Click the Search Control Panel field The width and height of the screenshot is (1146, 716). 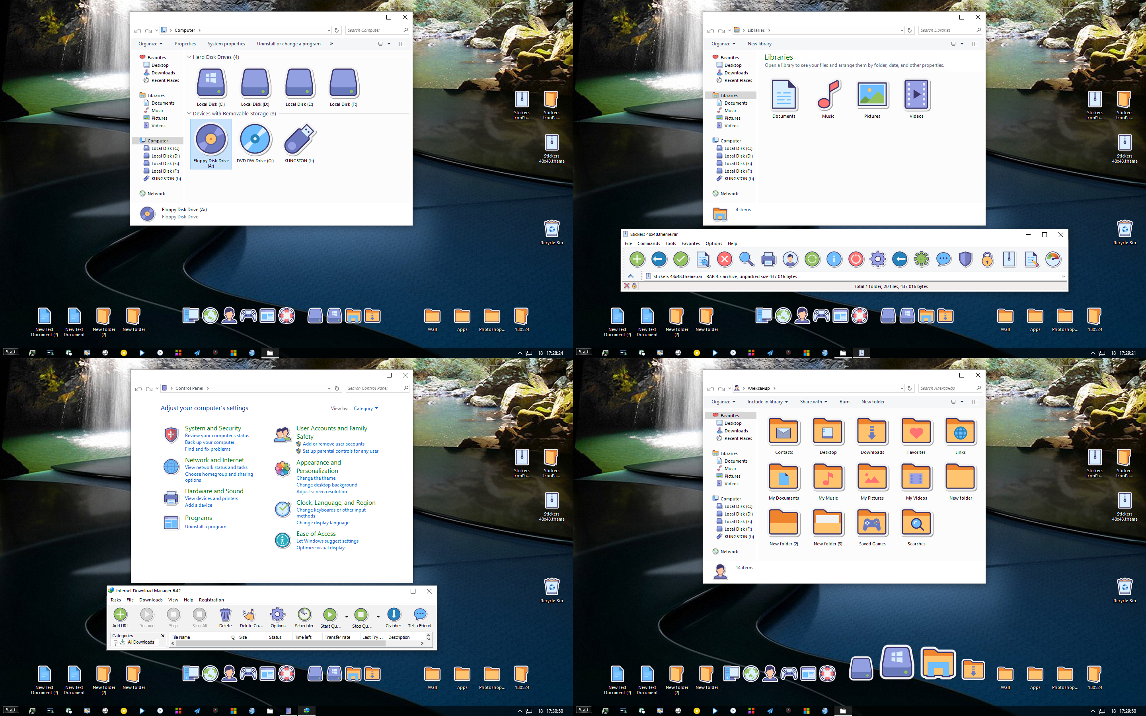tap(377, 388)
